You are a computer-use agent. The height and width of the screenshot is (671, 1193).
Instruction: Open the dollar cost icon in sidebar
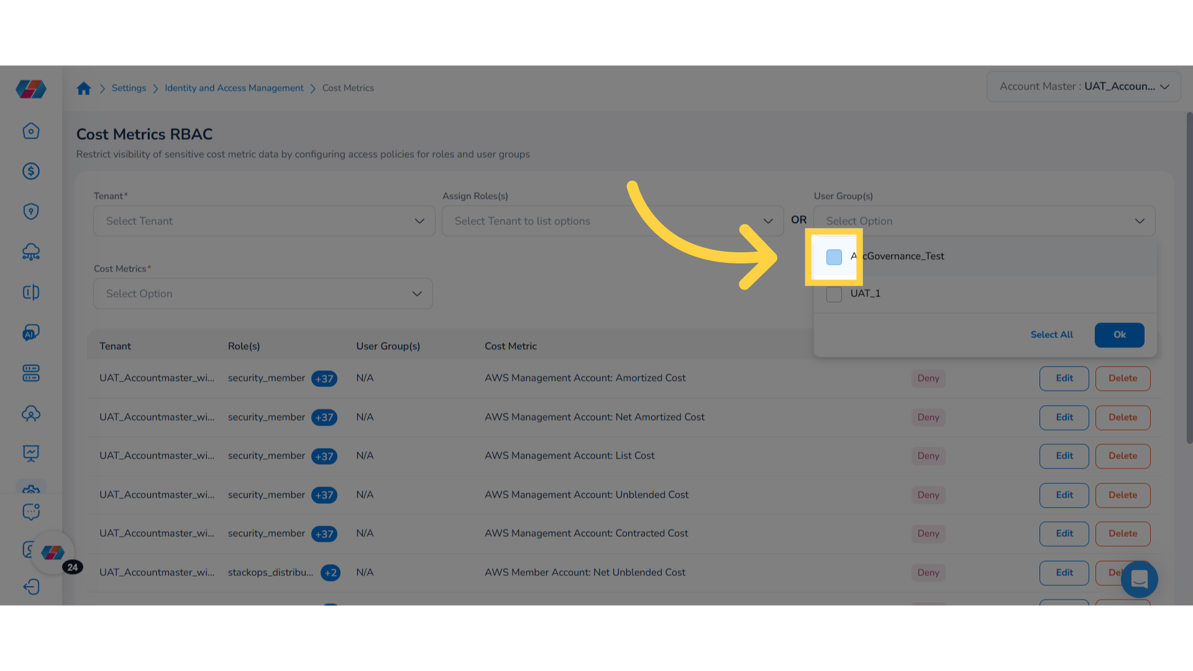pos(31,171)
